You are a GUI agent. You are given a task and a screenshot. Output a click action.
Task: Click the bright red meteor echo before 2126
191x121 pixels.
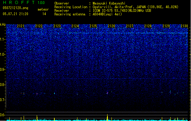[x=107, y=93]
